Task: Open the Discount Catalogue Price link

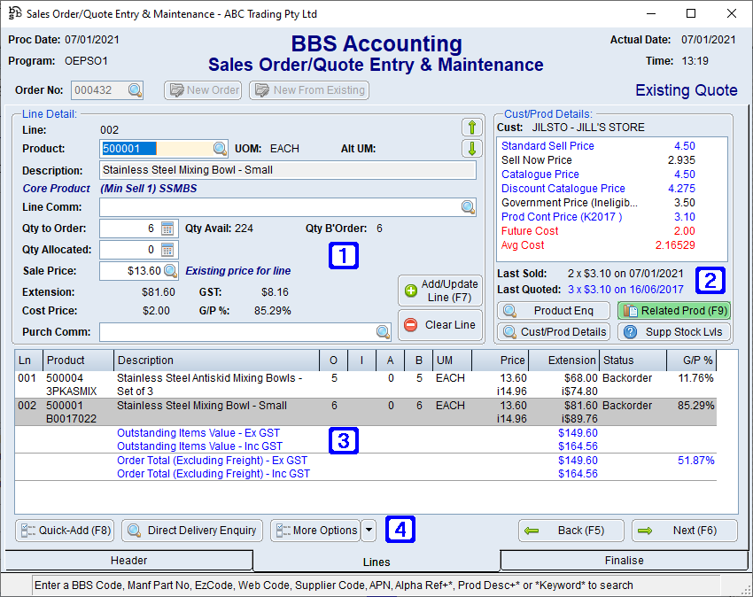Action: (563, 188)
